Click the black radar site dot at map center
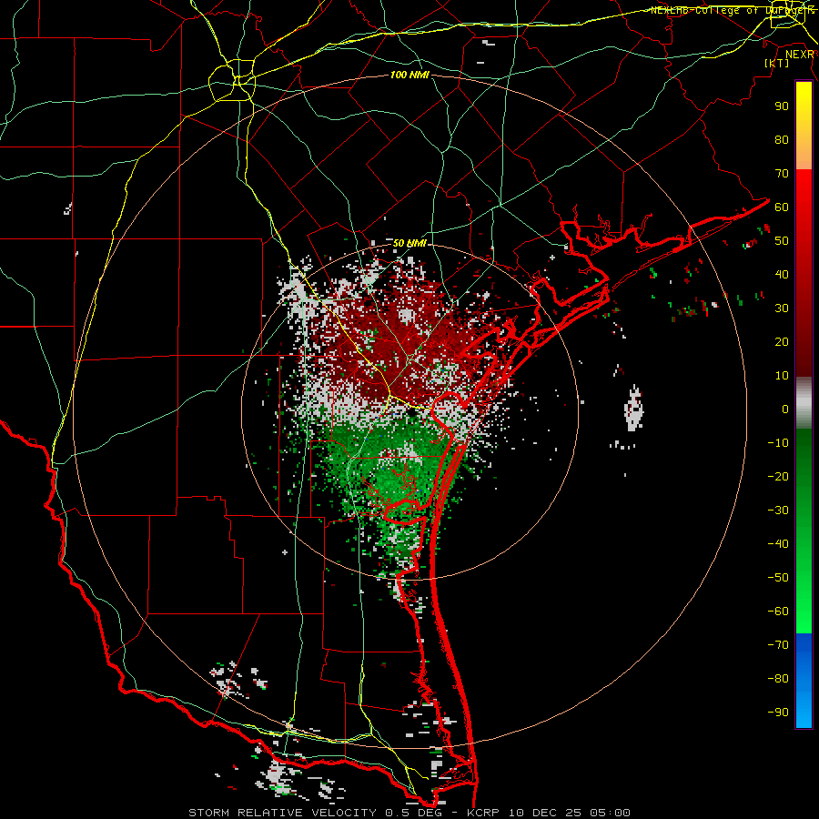Screen dimensions: 819x819 [x=411, y=412]
